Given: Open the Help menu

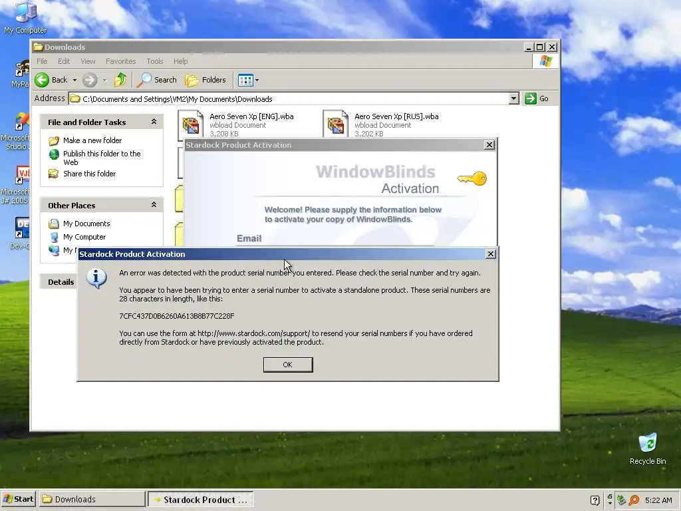Looking at the screenshot, I should [x=181, y=61].
